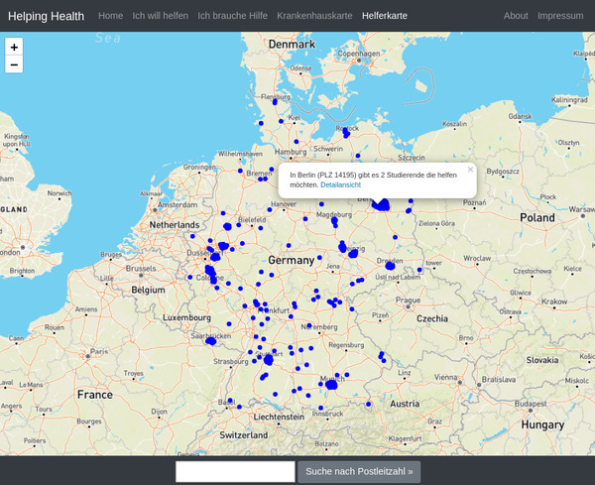595x485 pixels.
Task: Open the Ich brauche Hilfe page
Action: point(232,16)
